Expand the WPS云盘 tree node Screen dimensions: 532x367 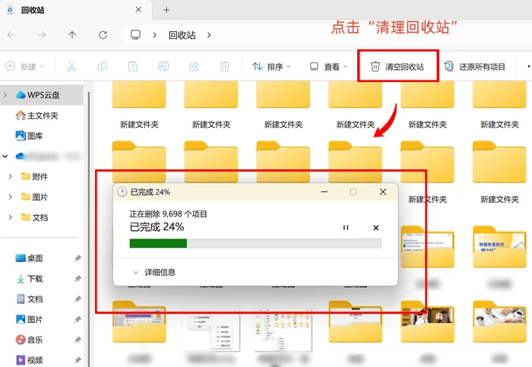5,95
